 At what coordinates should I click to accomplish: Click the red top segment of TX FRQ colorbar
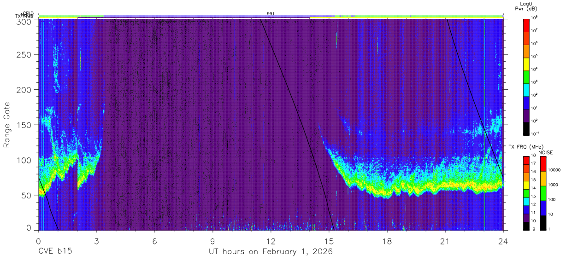coord(526,160)
